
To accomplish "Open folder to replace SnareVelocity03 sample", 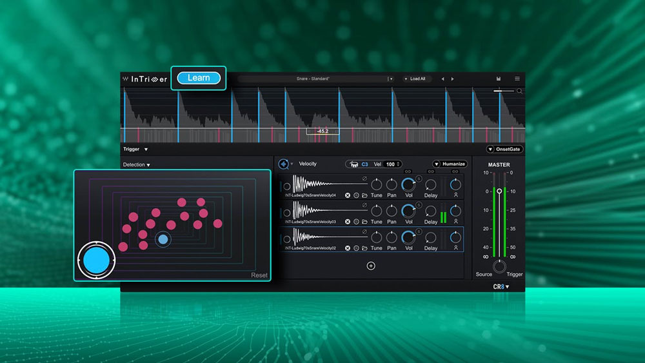I will [364, 222].
